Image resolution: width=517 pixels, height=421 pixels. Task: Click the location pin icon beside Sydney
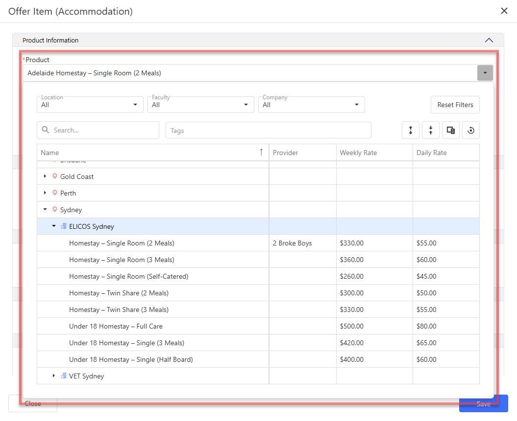tap(55, 209)
